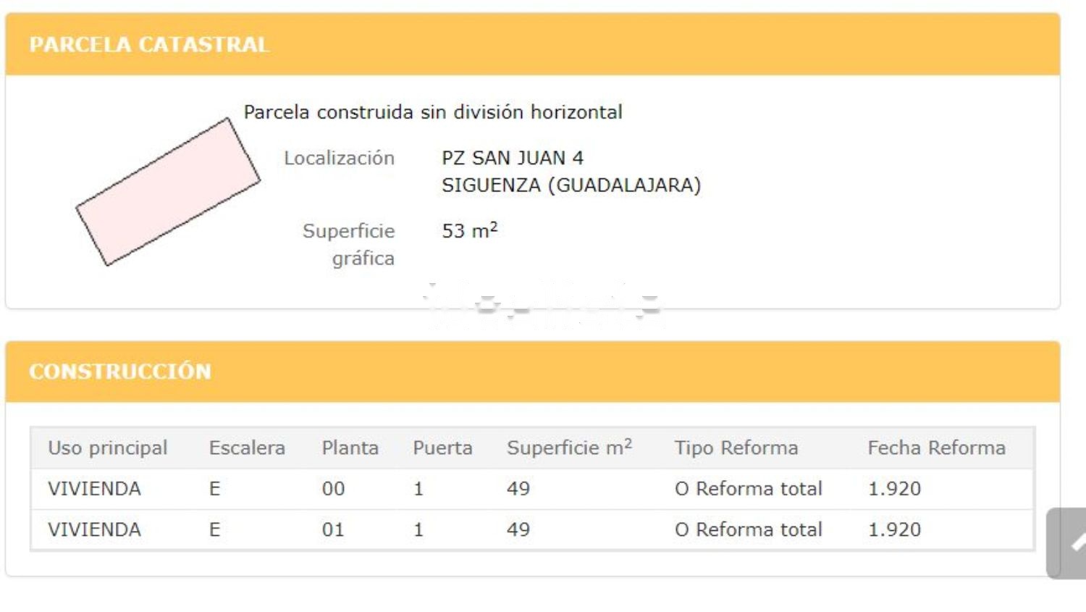Click the 53 m² surface value
Viewport: 1086px width, 612px height.
pyautogui.click(x=470, y=230)
